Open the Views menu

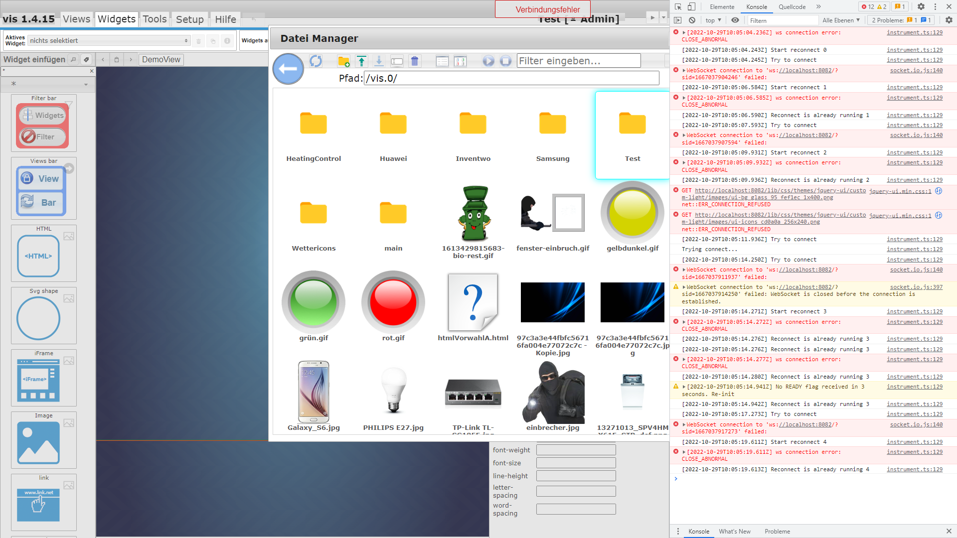point(76,19)
